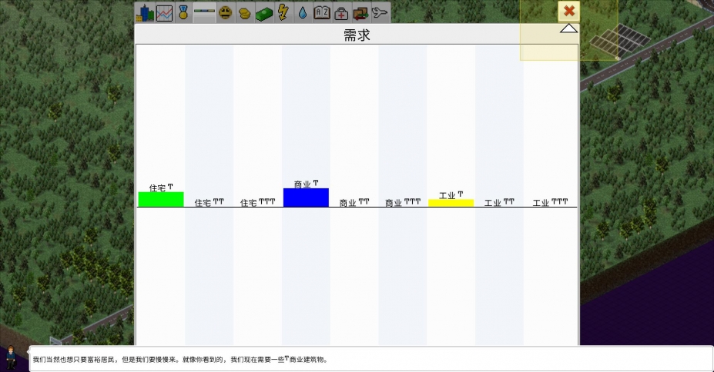Open the line chart statistics tab
The image size is (714, 372).
164,12
